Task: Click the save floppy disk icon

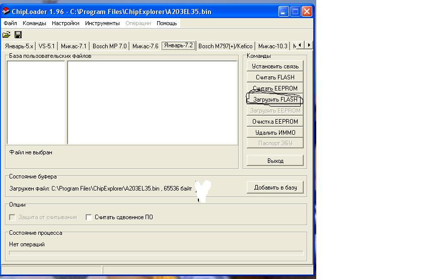Action: click(18, 35)
